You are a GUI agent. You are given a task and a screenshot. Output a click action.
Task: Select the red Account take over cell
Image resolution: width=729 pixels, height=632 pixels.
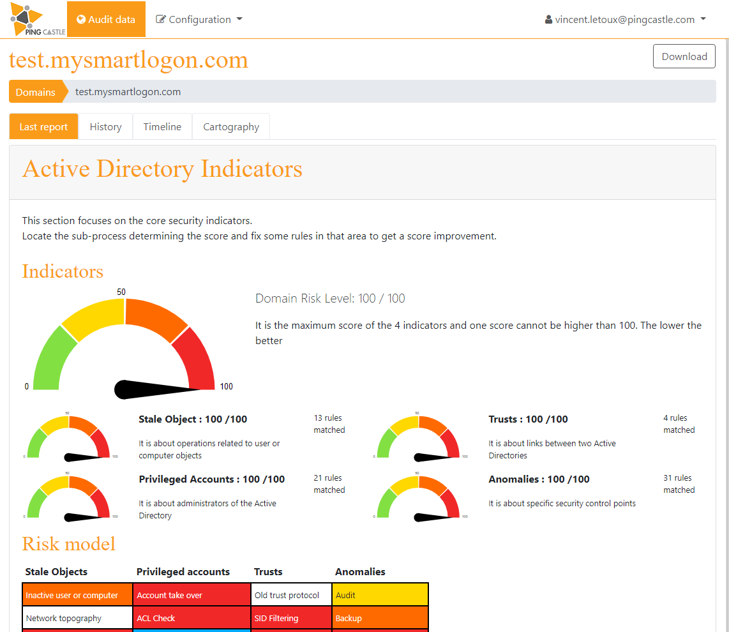point(192,595)
